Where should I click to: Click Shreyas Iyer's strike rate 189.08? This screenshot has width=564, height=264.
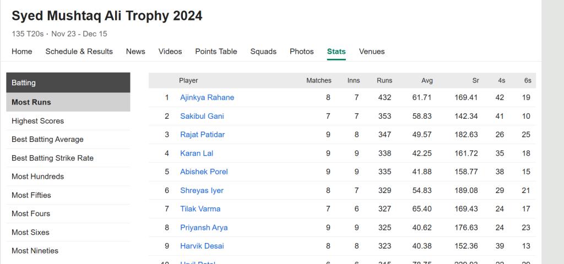coord(466,190)
